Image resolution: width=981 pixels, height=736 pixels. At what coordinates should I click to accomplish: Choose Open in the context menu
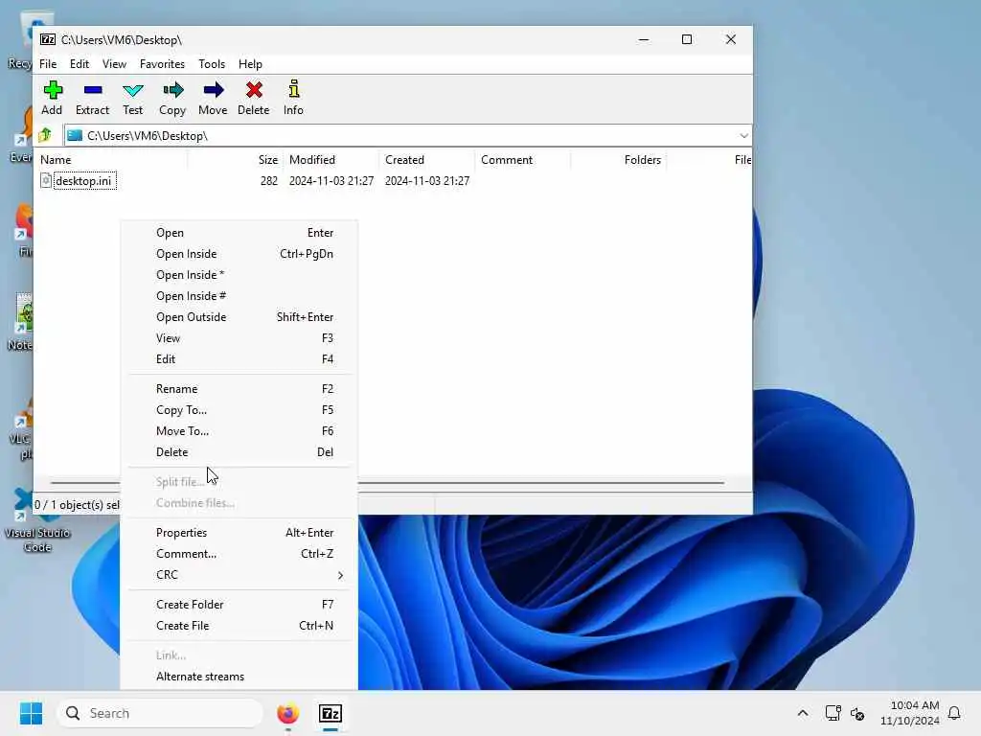click(239, 233)
